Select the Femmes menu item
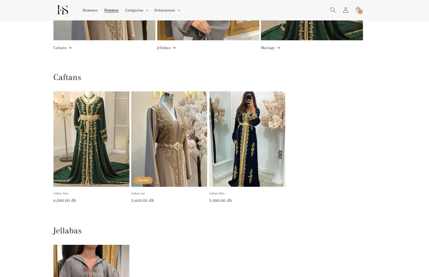Screen dimensions: 429x277 pos(111,10)
